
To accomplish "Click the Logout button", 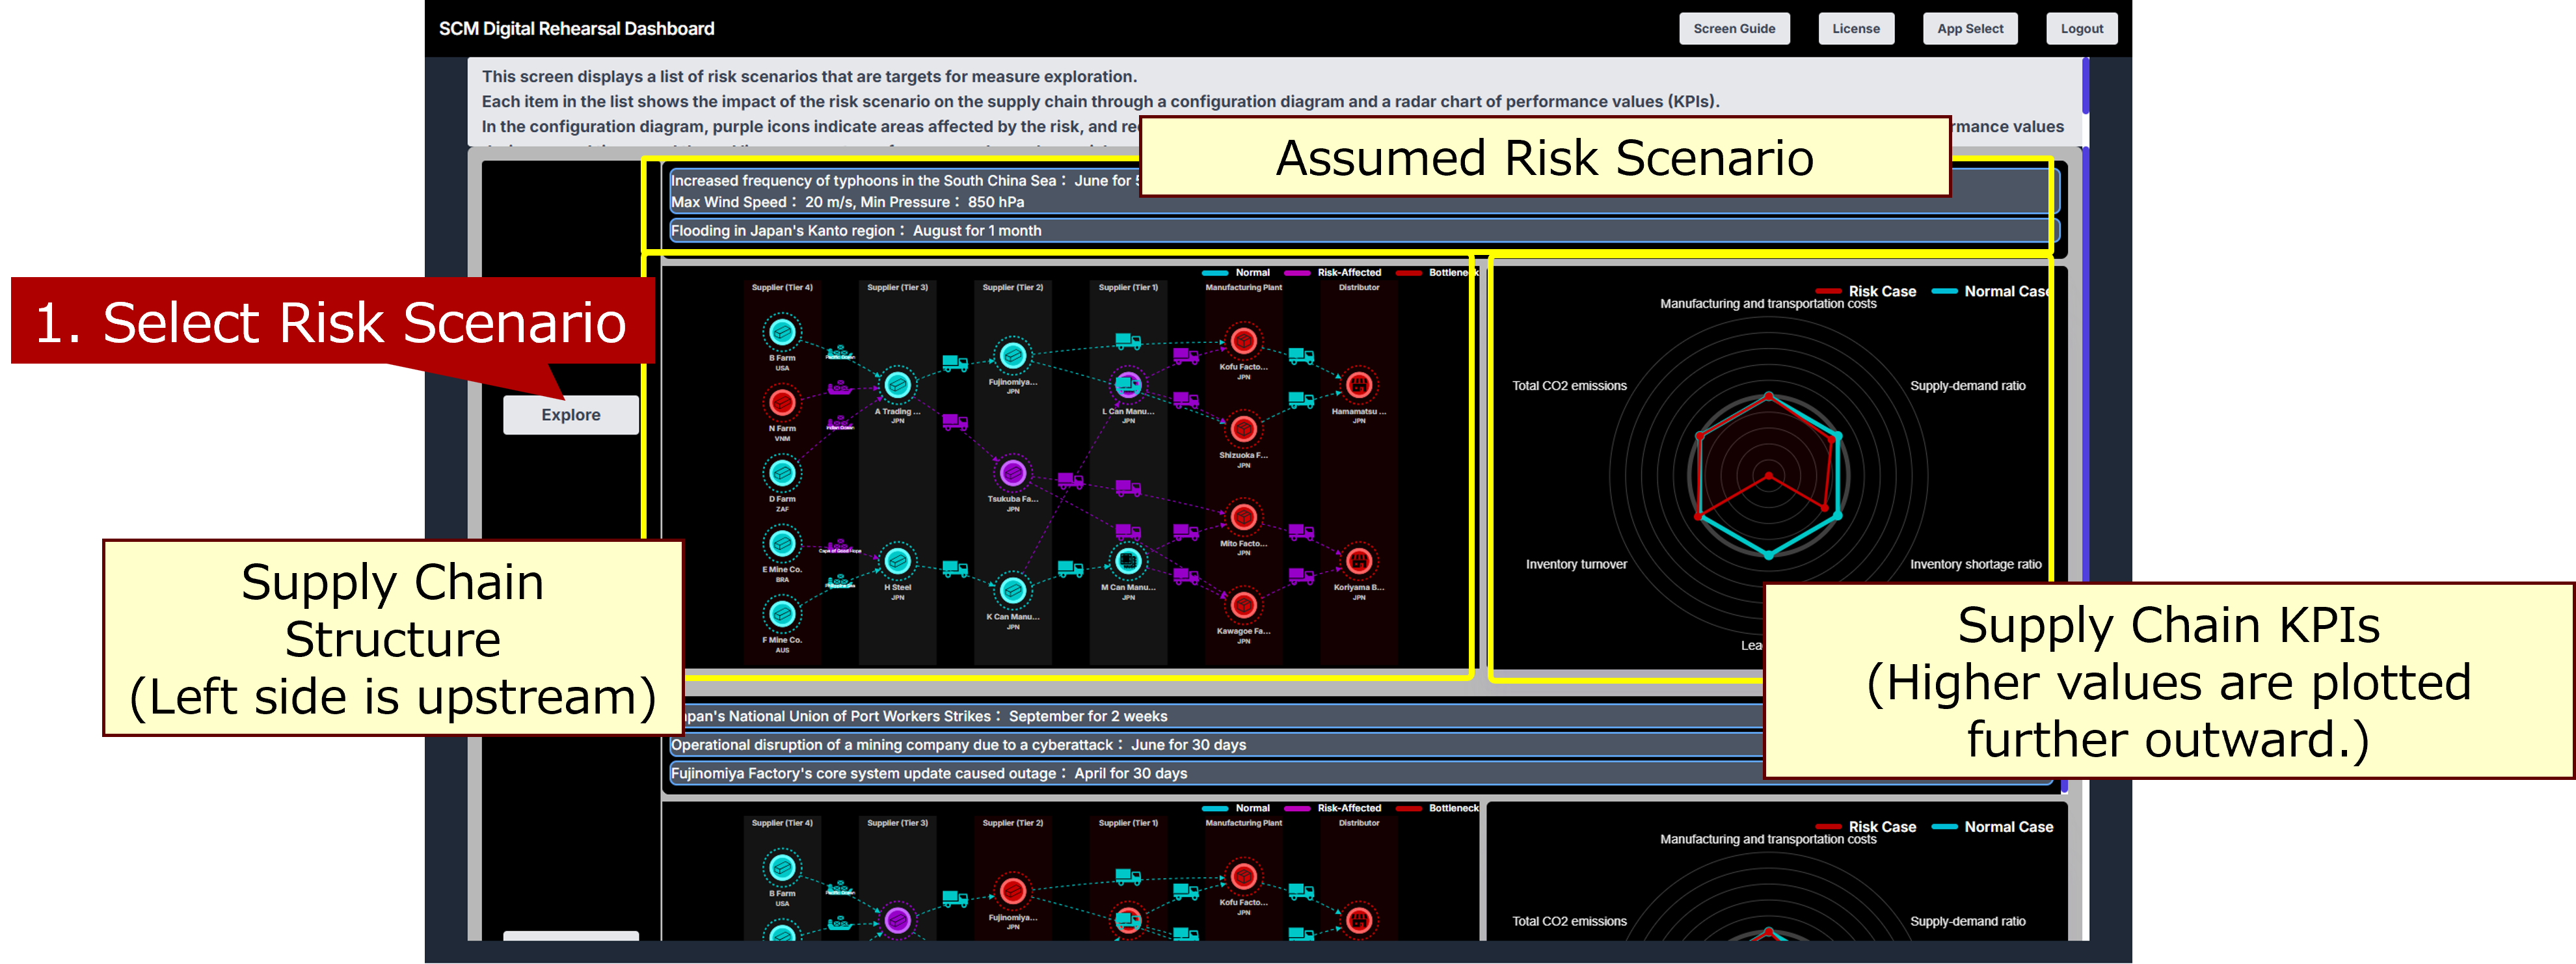I will pyautogui.click(x=2081, y=29).
